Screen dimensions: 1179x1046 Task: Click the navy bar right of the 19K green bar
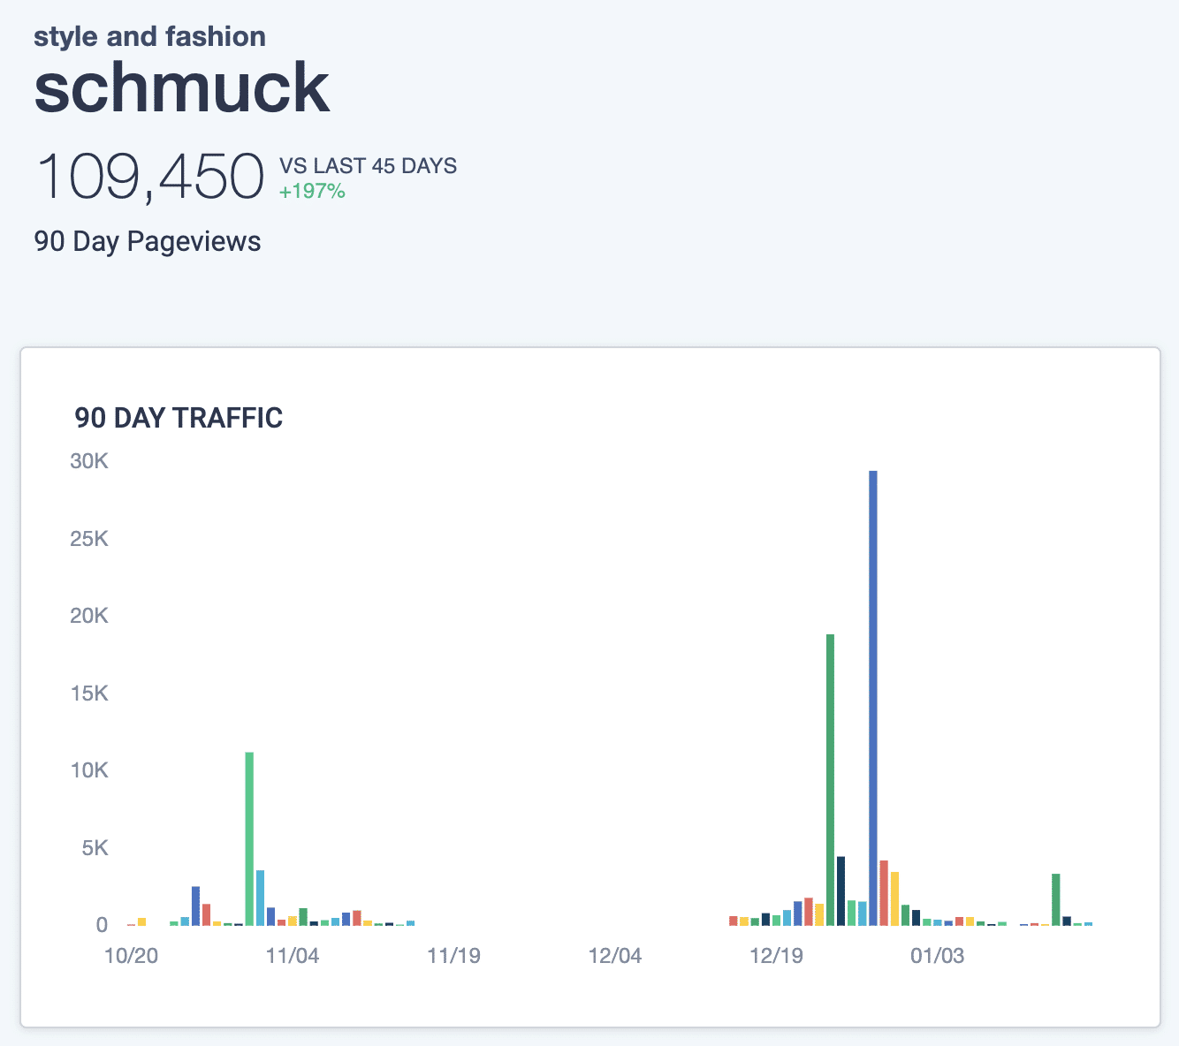tap(841, 891)
